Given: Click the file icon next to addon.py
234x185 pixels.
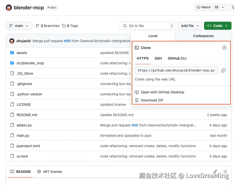Looking at the screenshot, I should [12, 125].
